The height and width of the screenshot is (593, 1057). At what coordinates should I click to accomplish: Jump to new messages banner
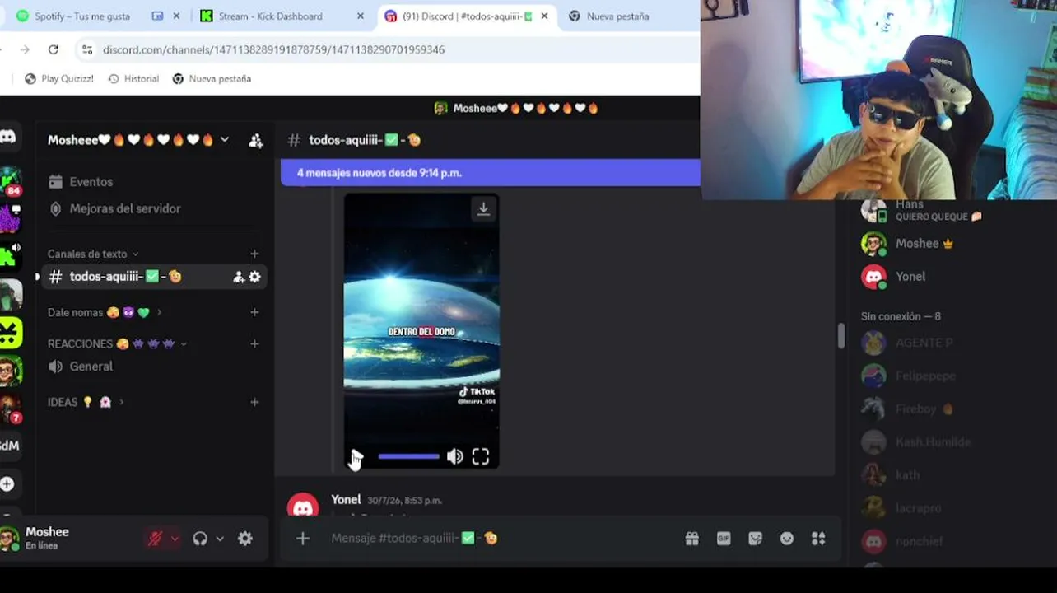point(491,173)
